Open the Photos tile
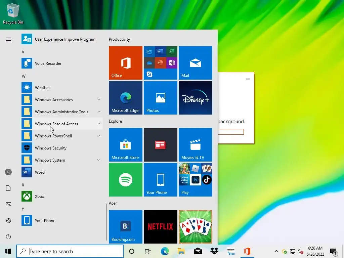This screenshot has height=258, width=344. point(160,98)
